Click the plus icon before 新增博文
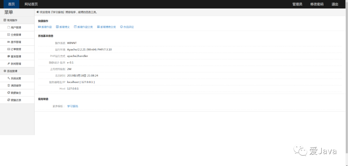This screenshot has height=166, width=348. tap(57, 27)
